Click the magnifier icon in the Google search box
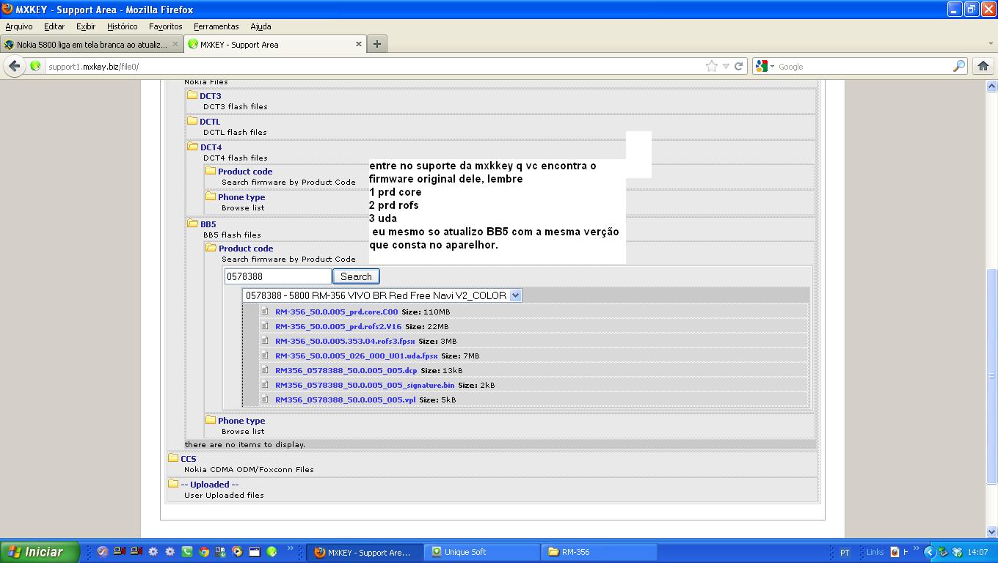 coord(959,66)
